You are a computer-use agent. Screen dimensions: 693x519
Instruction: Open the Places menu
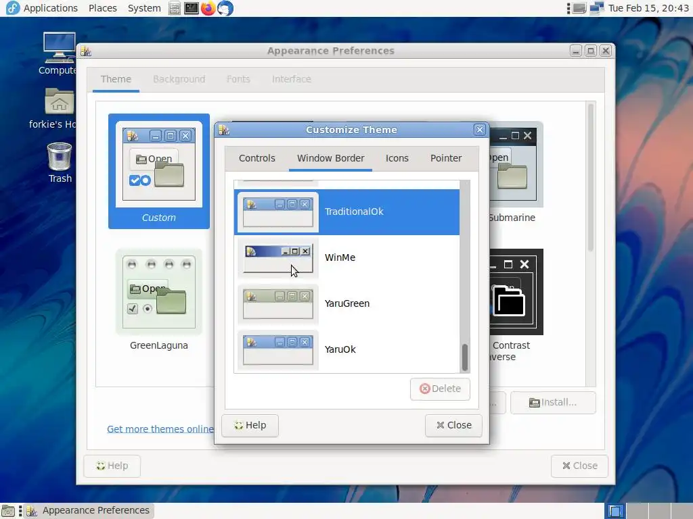pyautogui.click(x=103, y=8)
